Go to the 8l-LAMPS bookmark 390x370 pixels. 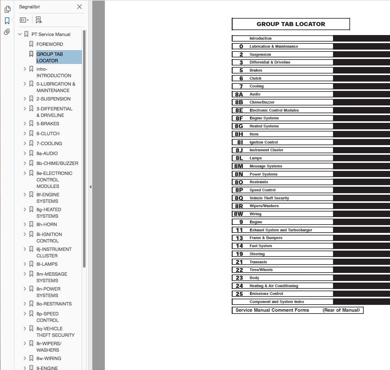point(47,264)
